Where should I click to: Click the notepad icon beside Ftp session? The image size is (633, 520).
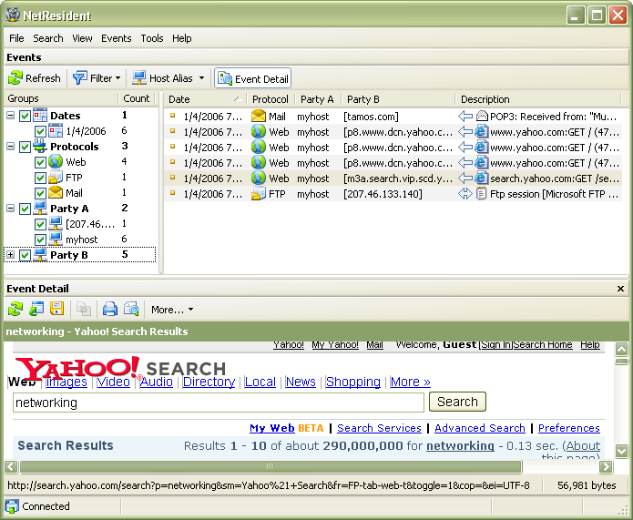click(x=481, y=194)
